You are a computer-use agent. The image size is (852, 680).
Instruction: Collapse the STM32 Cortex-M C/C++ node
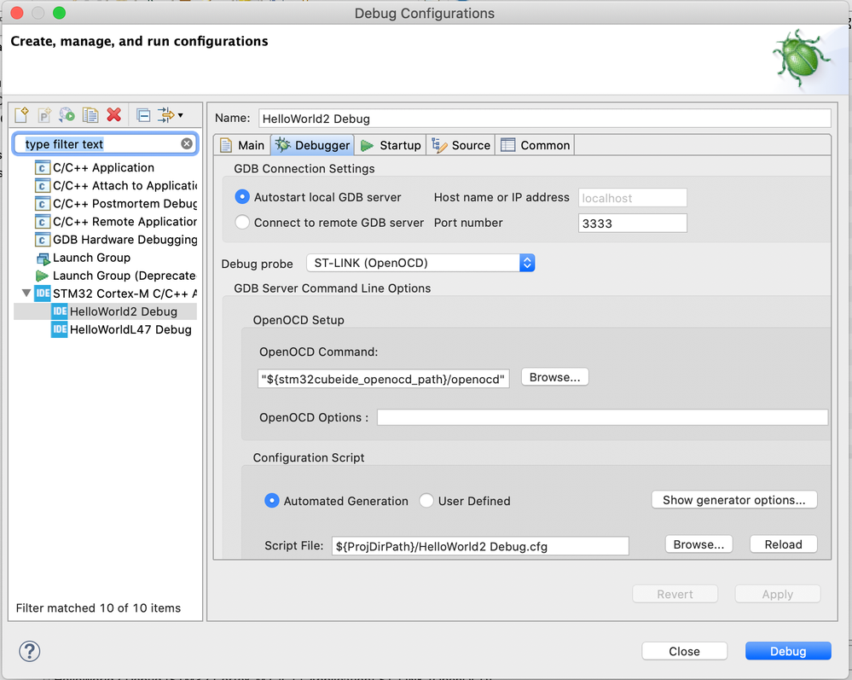tap(26, 293)
